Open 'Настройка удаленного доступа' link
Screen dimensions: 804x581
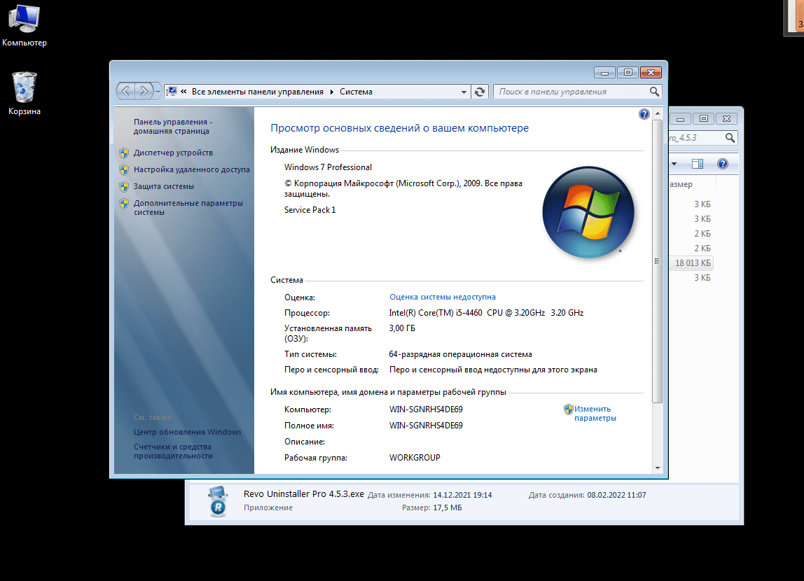[192, 169]
